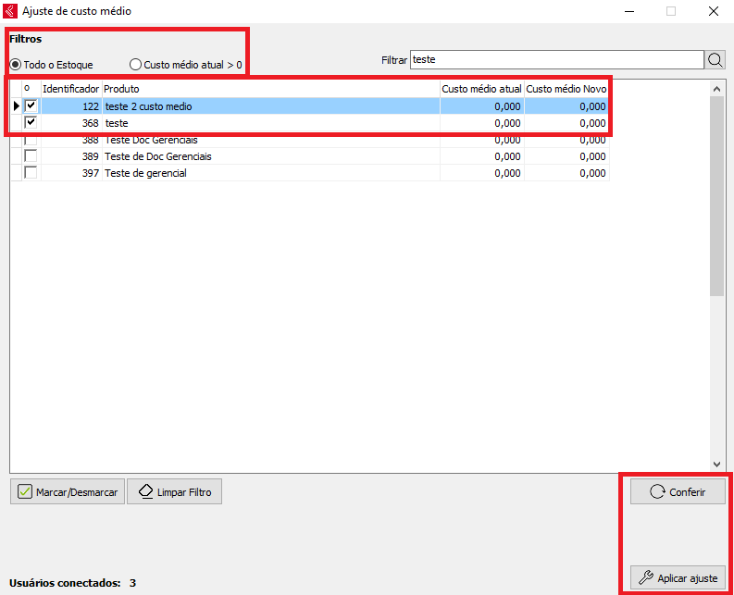Uncheck the checkbox for product 368
The image size is (734, 595).
click(x=31, y=123)
